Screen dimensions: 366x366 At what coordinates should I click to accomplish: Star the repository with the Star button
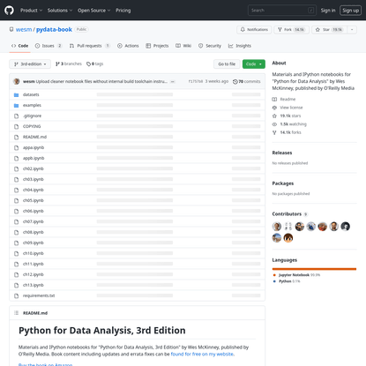(x=329, y=30)
